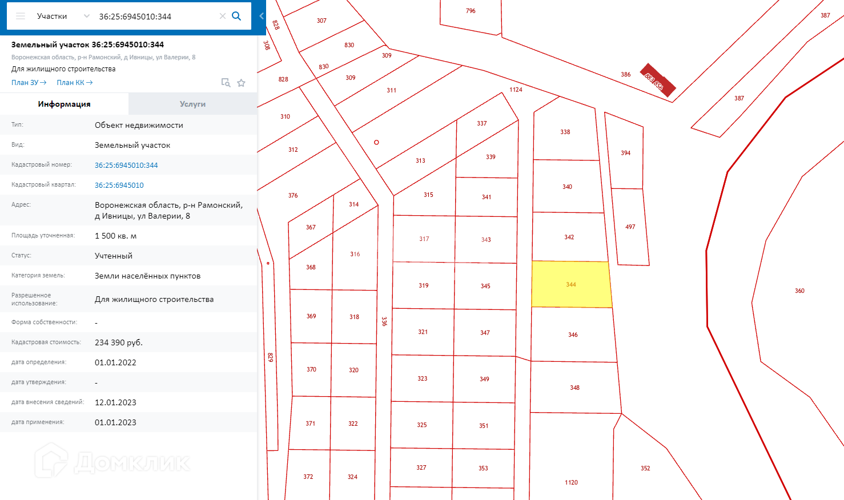This screenshot has height=500, width=844.
Task: Select parcel 319 on the map
Action: coord(424,285)
